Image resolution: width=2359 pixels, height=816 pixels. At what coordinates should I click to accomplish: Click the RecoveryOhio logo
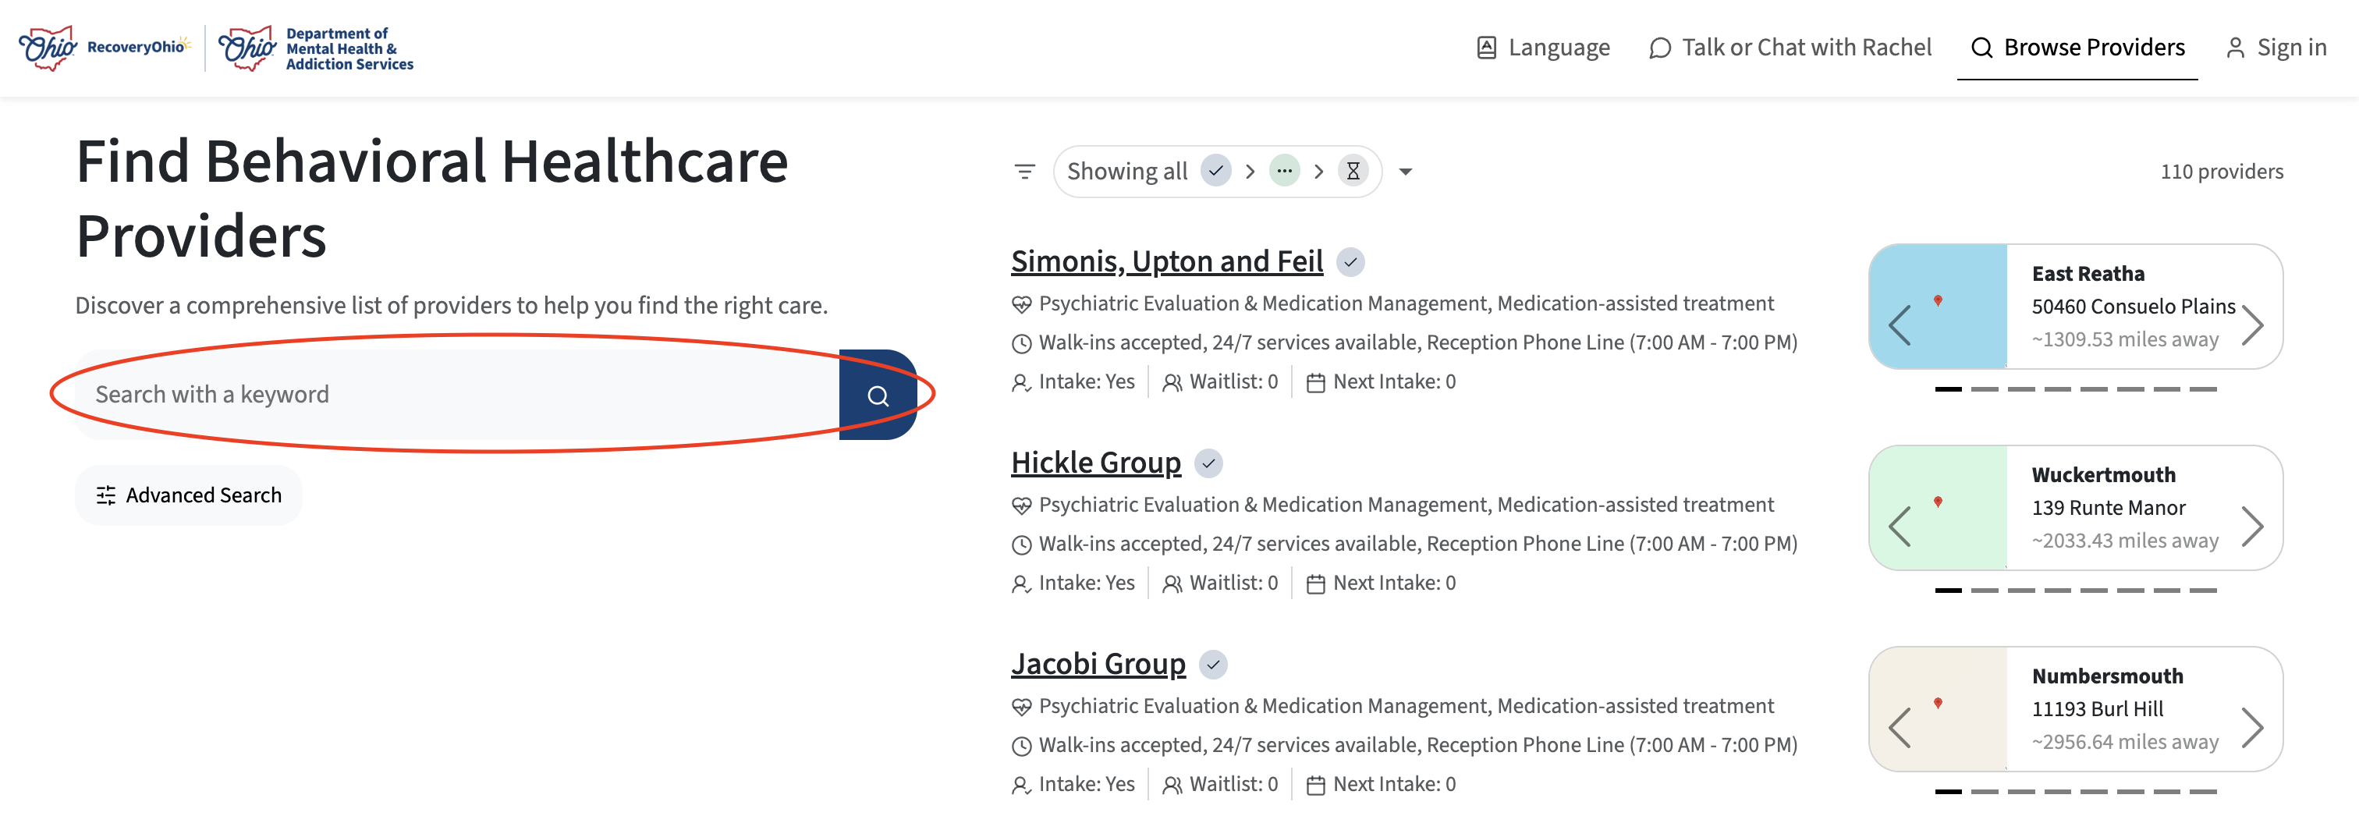click(104, 48)
